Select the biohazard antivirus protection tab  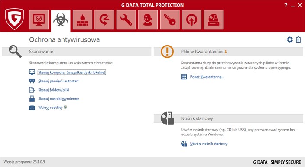(x=61, y=20)
